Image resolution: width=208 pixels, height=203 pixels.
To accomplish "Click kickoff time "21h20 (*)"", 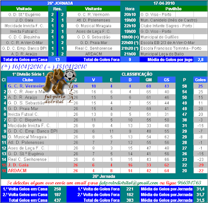I will 130,48.
